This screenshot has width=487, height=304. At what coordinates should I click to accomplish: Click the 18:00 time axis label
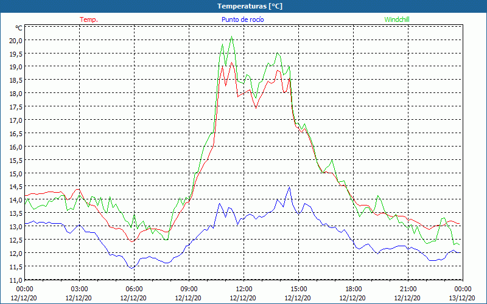354,289
